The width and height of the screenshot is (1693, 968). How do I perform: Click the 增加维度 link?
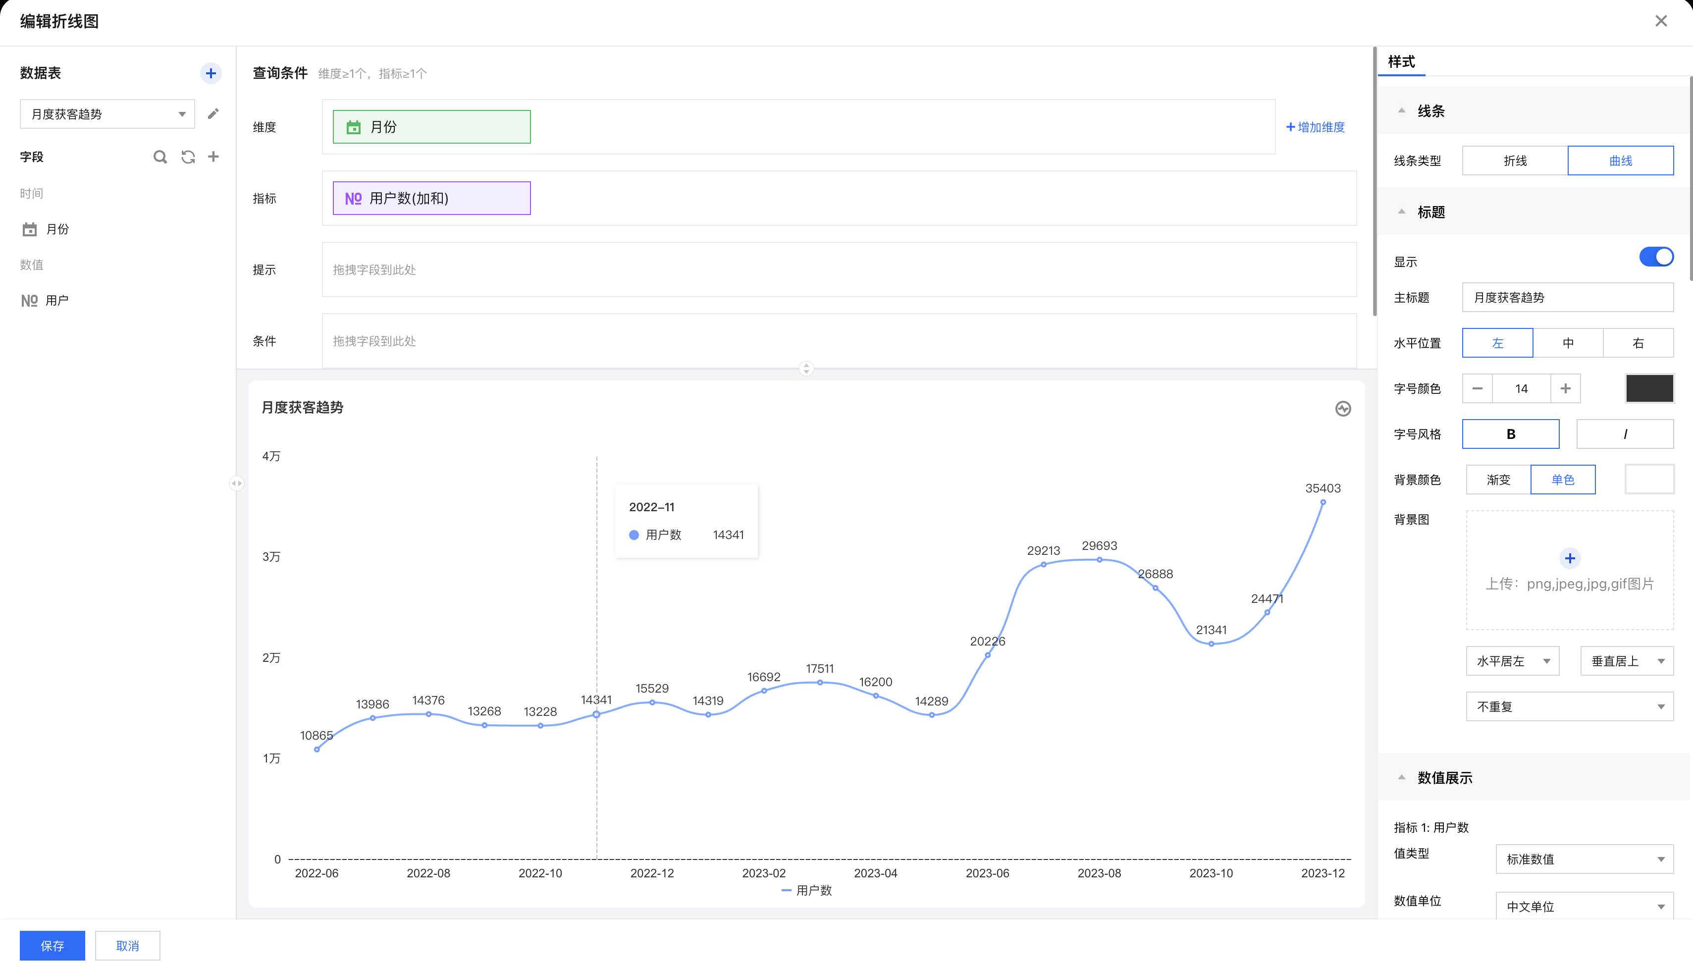coord(1315,127)
